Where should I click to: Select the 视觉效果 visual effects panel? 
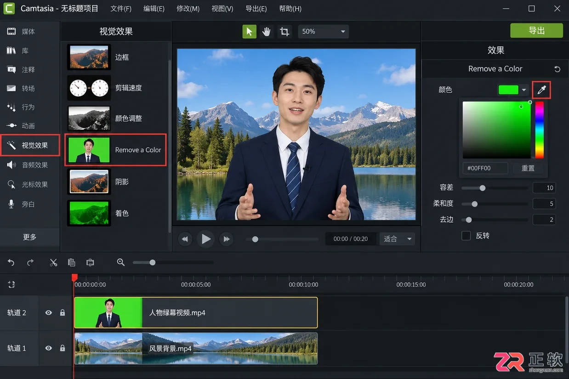(30, 145)
